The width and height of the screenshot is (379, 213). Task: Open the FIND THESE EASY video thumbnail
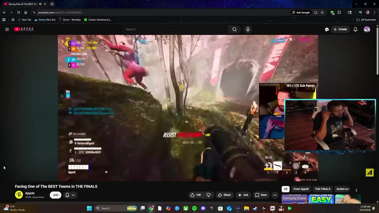pyautogui.click(x=321, y=199)
